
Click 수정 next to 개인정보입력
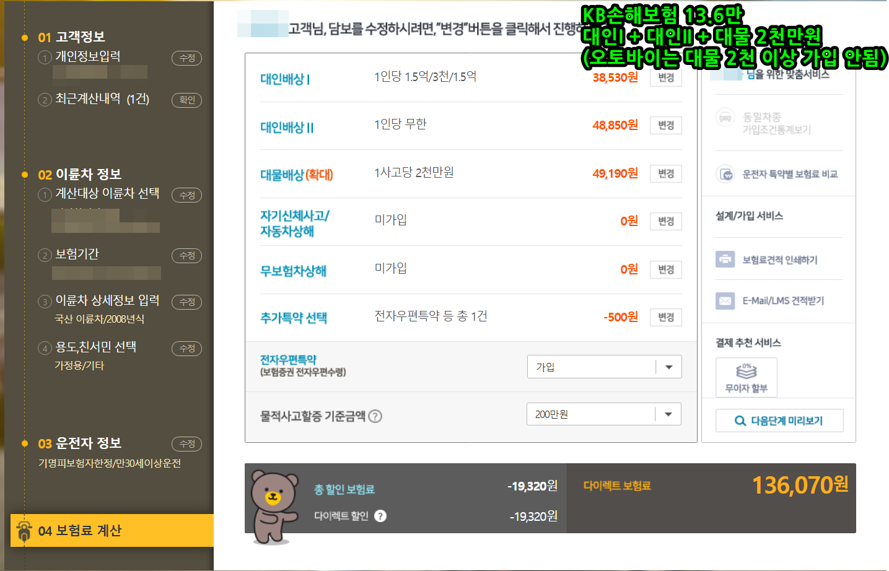point(186,58)
